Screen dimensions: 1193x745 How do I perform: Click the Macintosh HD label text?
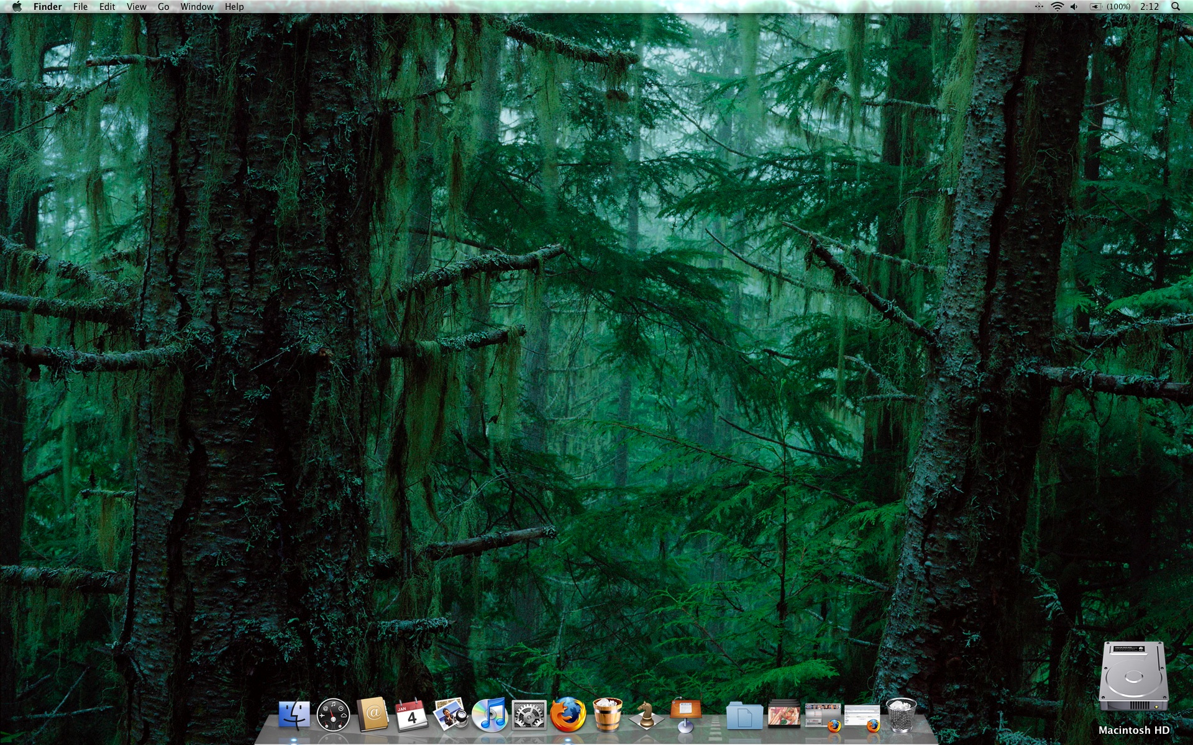tap(1134, 730)
